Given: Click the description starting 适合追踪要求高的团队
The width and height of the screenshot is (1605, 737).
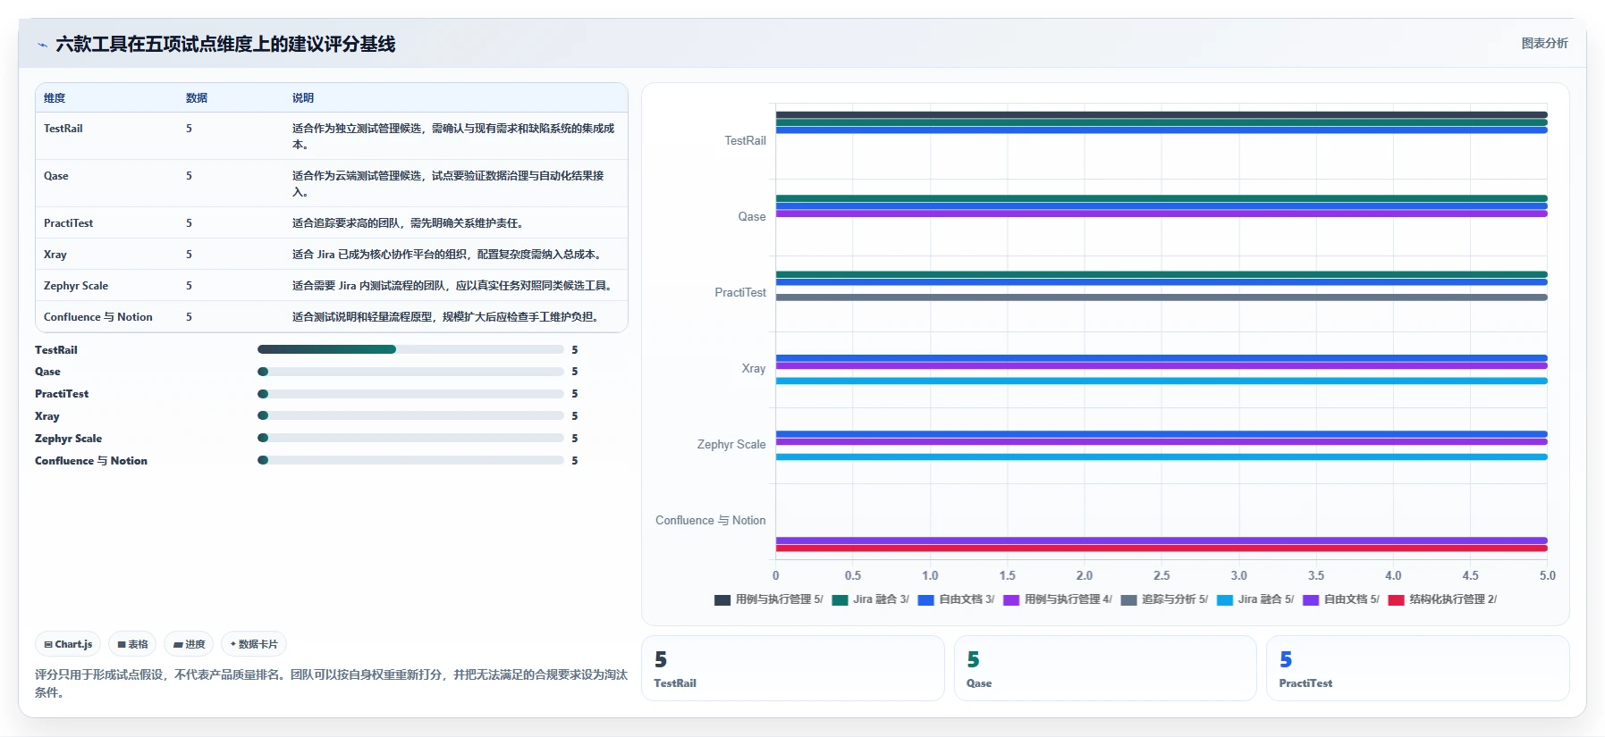Looking at the screenshot, I should point(408,223).
